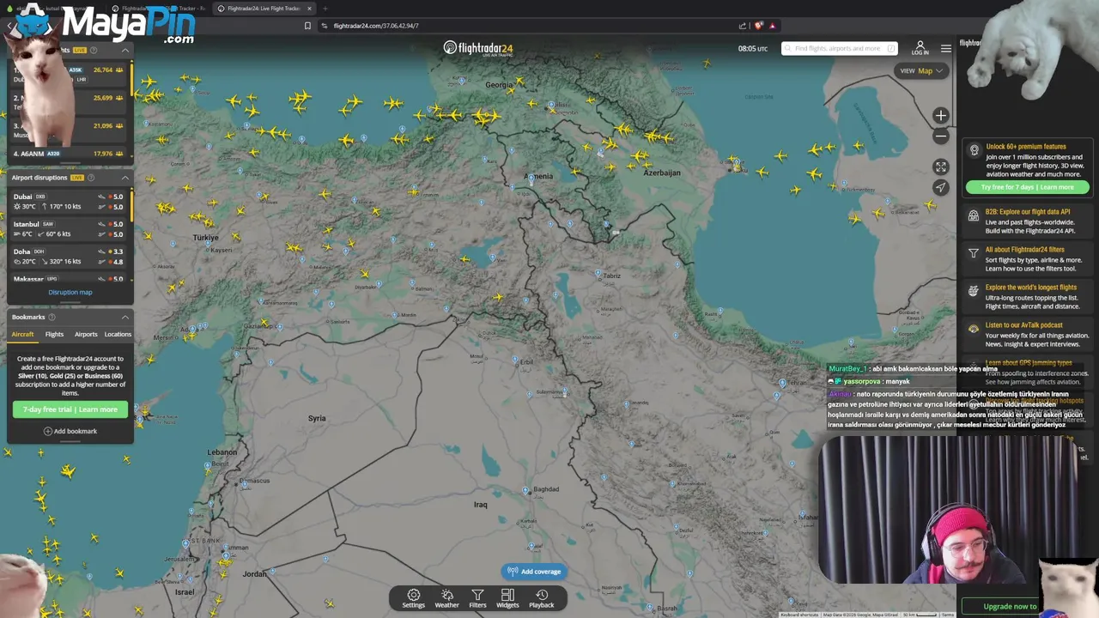
Task: Click the Log In user icon
Action: (920, 47)
